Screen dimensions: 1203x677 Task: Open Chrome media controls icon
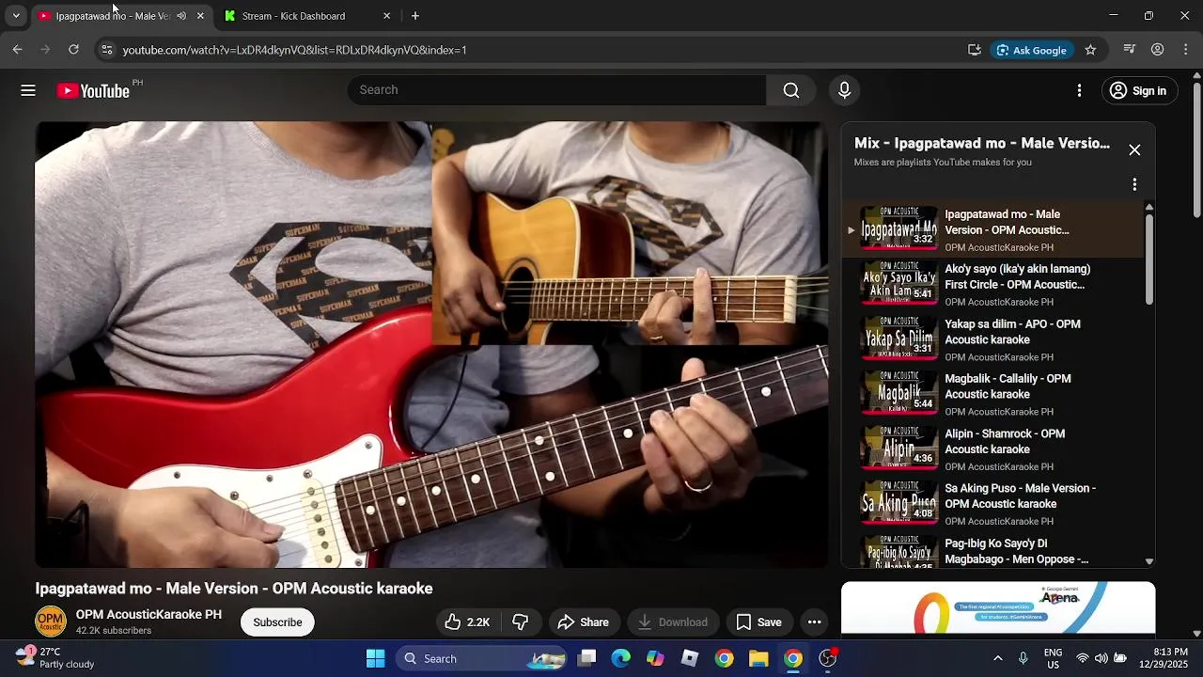[1130, 50]
